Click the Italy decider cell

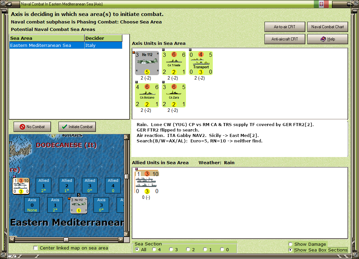(x=103, y=45)
